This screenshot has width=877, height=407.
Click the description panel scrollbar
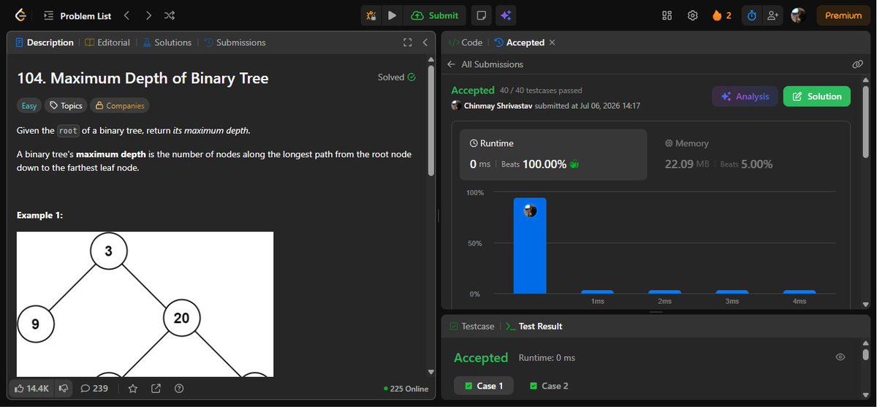(x=431, y=121)
